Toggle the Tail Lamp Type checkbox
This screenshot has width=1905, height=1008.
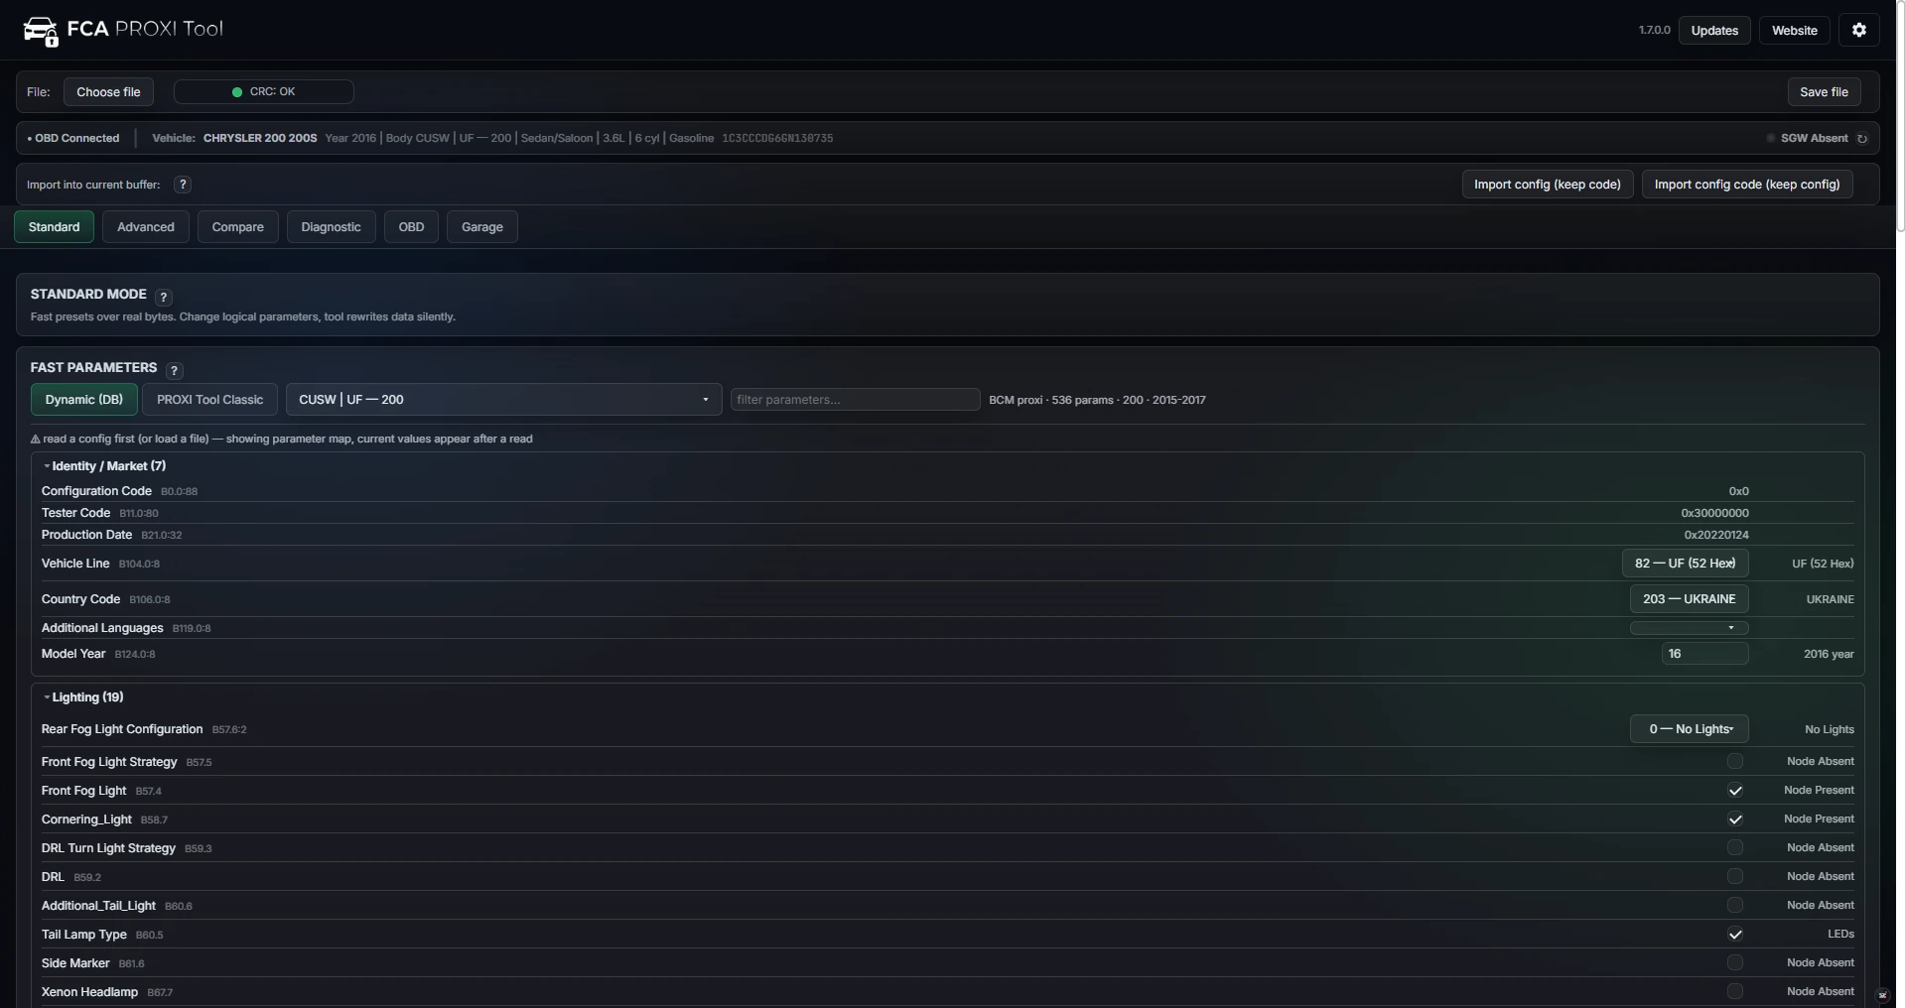pos(1734,935)
